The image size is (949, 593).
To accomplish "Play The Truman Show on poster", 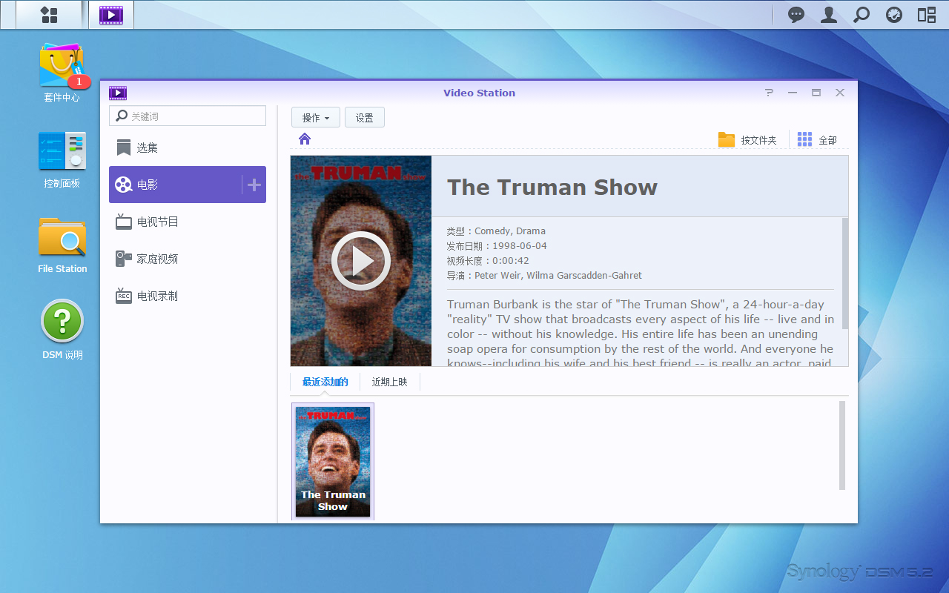I will 360,261.
